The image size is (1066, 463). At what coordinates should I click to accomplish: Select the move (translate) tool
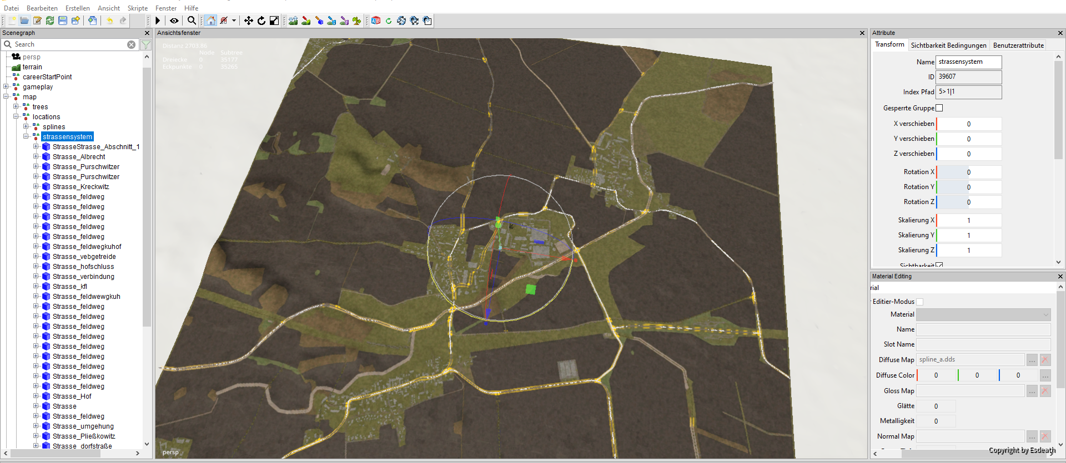249,21
